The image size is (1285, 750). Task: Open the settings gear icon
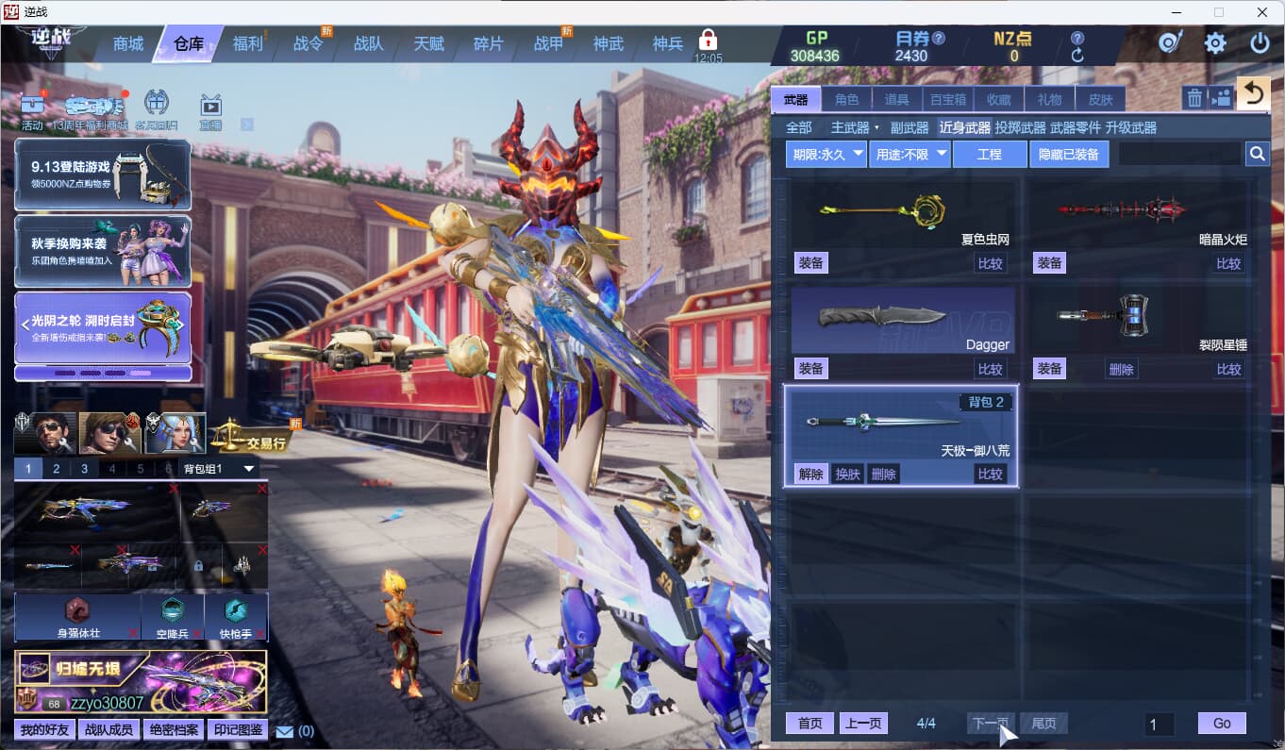tap(1215, 43)
